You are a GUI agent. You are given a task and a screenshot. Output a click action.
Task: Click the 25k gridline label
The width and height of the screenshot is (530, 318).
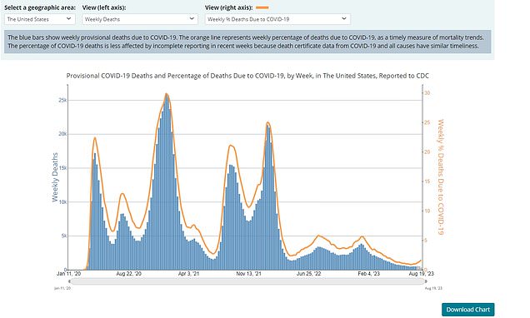click(x=62, y=100)
